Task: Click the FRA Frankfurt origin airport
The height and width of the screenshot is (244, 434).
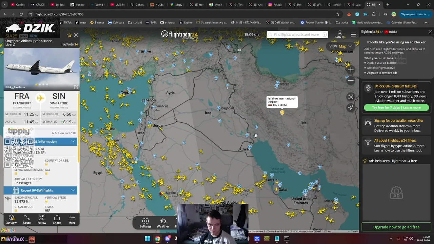Action: pyautogui.click(x=22, y=99)
